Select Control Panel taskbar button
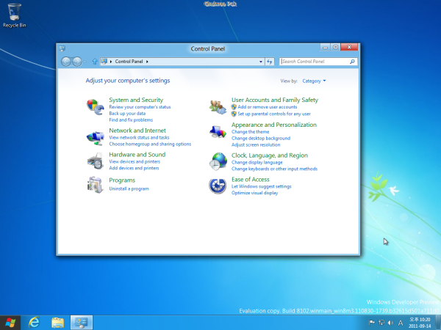The height and width of the screenshot is (330, 441). pos(82,323)
